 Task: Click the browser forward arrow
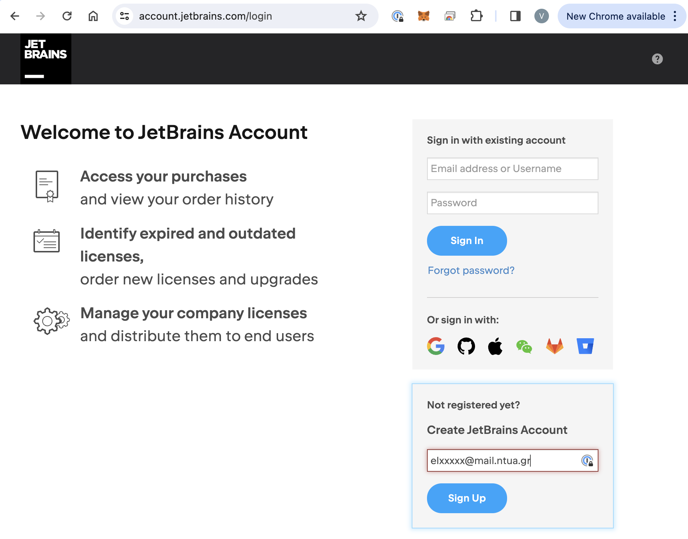pyautogui.click(x=41, y=16)
